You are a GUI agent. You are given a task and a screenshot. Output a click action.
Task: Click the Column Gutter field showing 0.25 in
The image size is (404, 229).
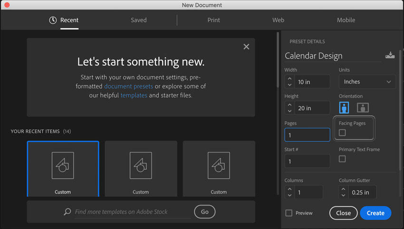pyautogui.click(x=362, y=192)
